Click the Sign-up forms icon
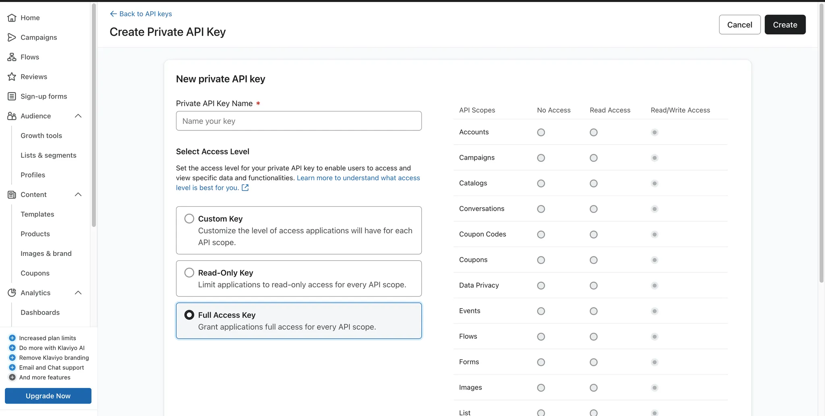The height and width of the screenshot is (416, 825). (12, 97)
